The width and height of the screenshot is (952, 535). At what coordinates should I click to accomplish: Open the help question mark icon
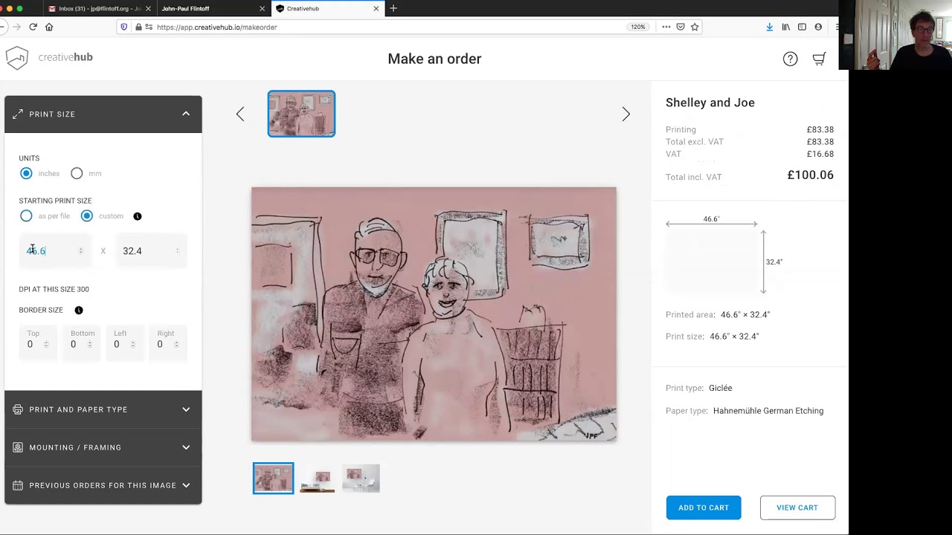790,59
